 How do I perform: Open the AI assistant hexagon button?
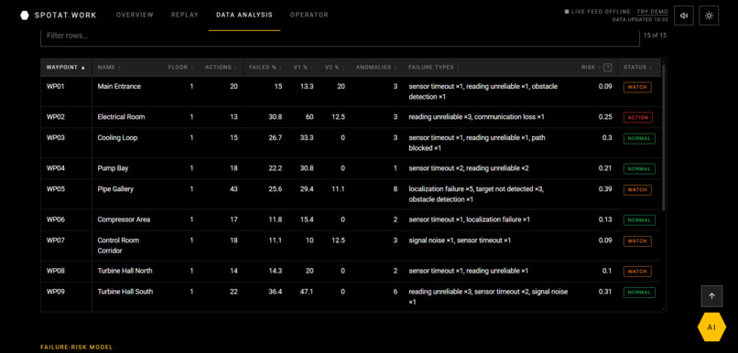coord(711,326)
